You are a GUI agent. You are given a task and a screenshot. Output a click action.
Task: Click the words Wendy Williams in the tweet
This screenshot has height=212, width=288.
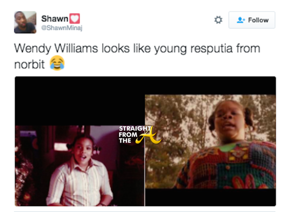point(56,49)
